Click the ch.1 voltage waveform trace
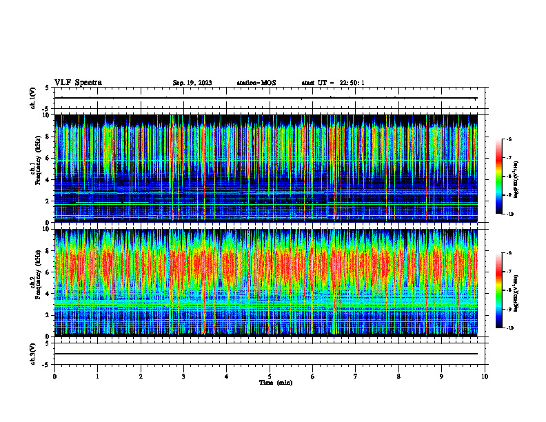Viewport: 546px width, 422px height. point(266,98)
